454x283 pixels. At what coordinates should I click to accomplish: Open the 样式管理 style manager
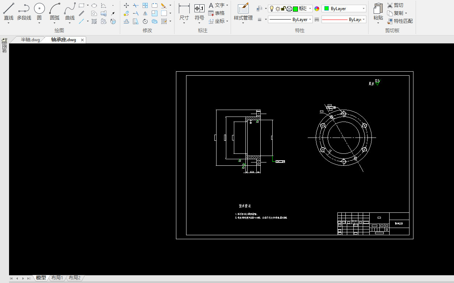click(243, 8)
